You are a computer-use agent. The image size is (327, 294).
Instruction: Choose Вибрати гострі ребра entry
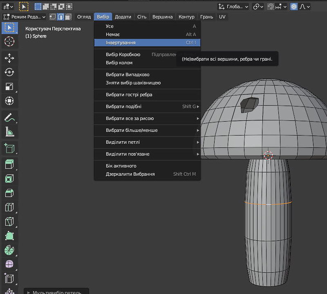coord(147,95)
